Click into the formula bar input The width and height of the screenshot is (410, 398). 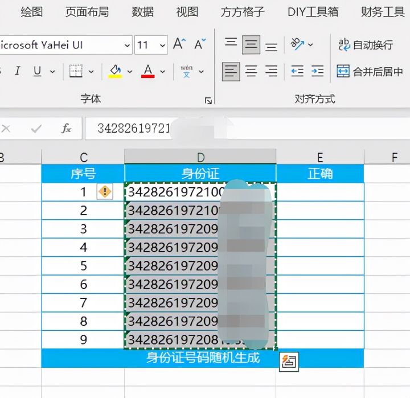[x=247, y=128]
